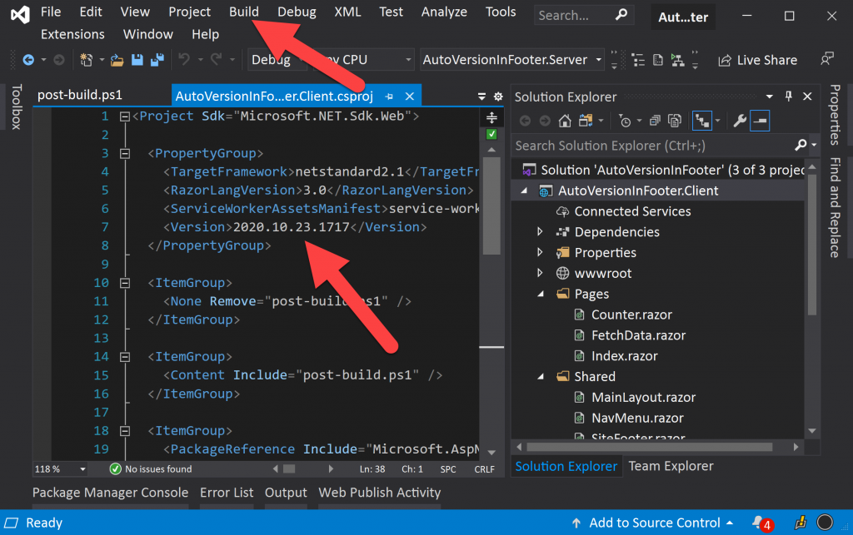Image resolution: width=853 pixels, height=535 pixels.
Task: Expand the wwwroot folder node
Action: [x=540, y=273]
